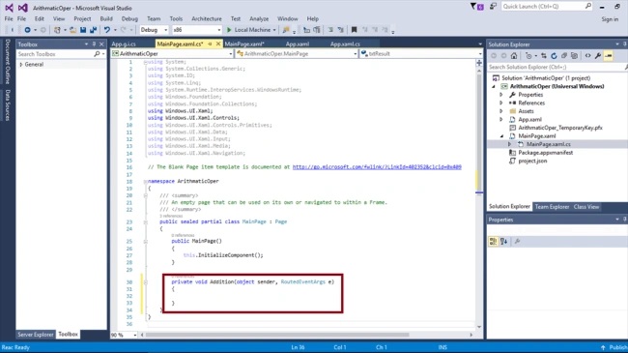Open the Analyze menu
This screenshot has width=628, height=353.
[259, 18]
